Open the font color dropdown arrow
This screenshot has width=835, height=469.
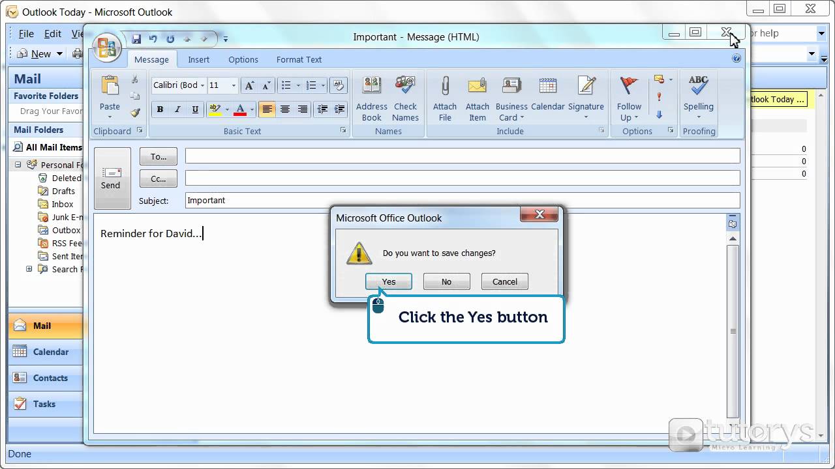(x=252, y=109)
